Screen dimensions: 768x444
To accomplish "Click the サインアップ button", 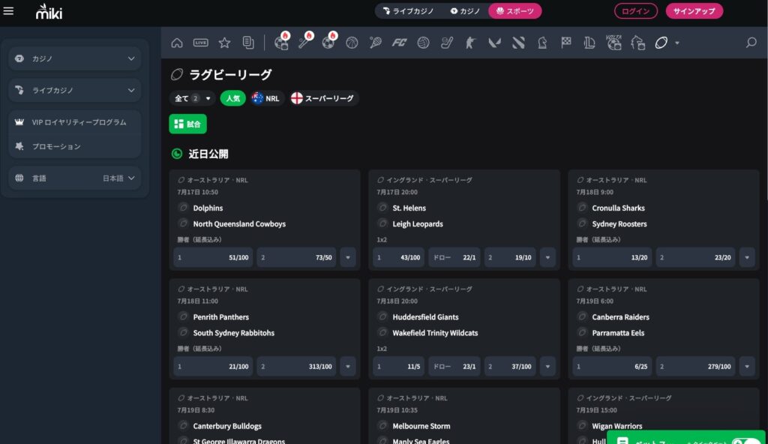I will coord(694,10).
